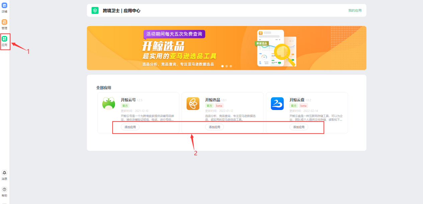Open the 消息 notification icon

point(4,173)
